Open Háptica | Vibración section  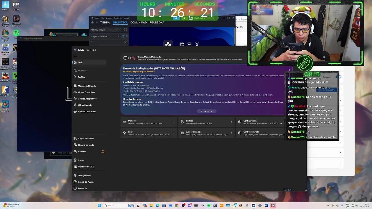(89, 111)
